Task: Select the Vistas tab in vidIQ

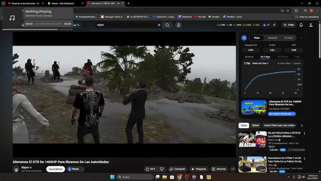Action: [257, 38]
